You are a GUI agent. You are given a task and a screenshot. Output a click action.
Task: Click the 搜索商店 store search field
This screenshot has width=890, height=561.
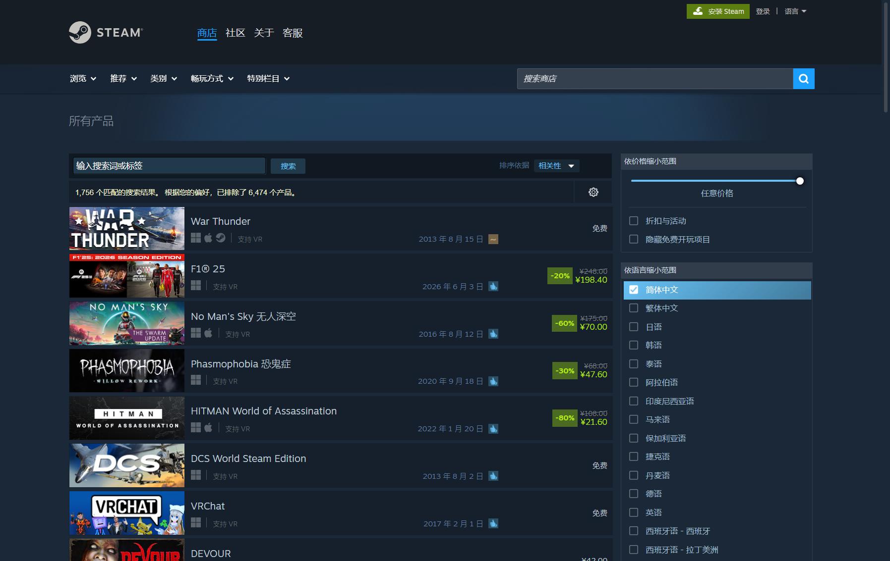(x=655, y=79)
